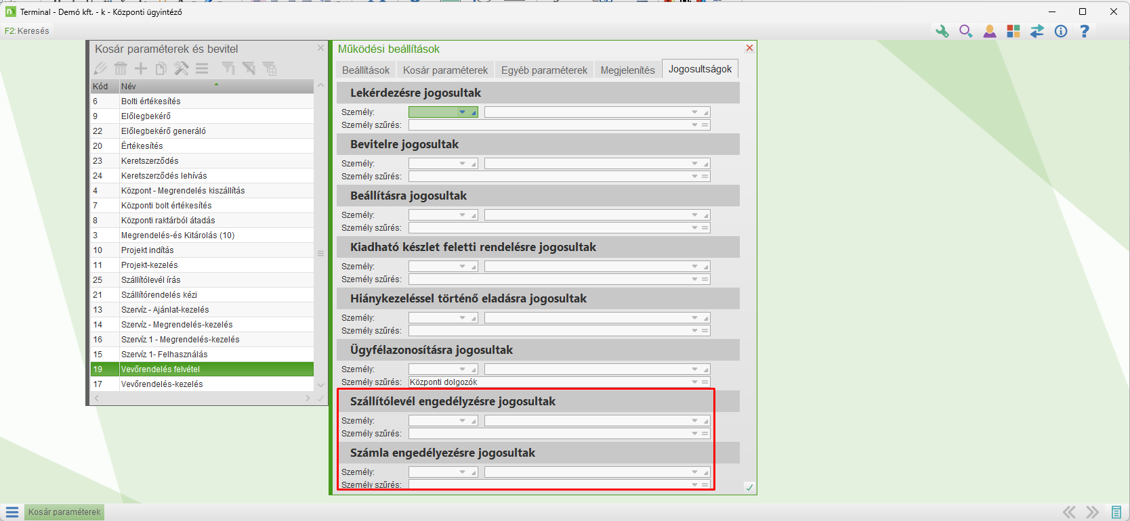Open the circled info icon
The image size is (1130, 521).
tap(1061, 31)
